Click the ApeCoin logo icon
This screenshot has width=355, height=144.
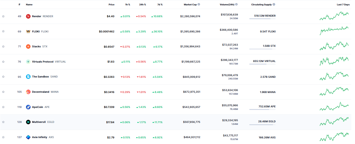point(28,107)
